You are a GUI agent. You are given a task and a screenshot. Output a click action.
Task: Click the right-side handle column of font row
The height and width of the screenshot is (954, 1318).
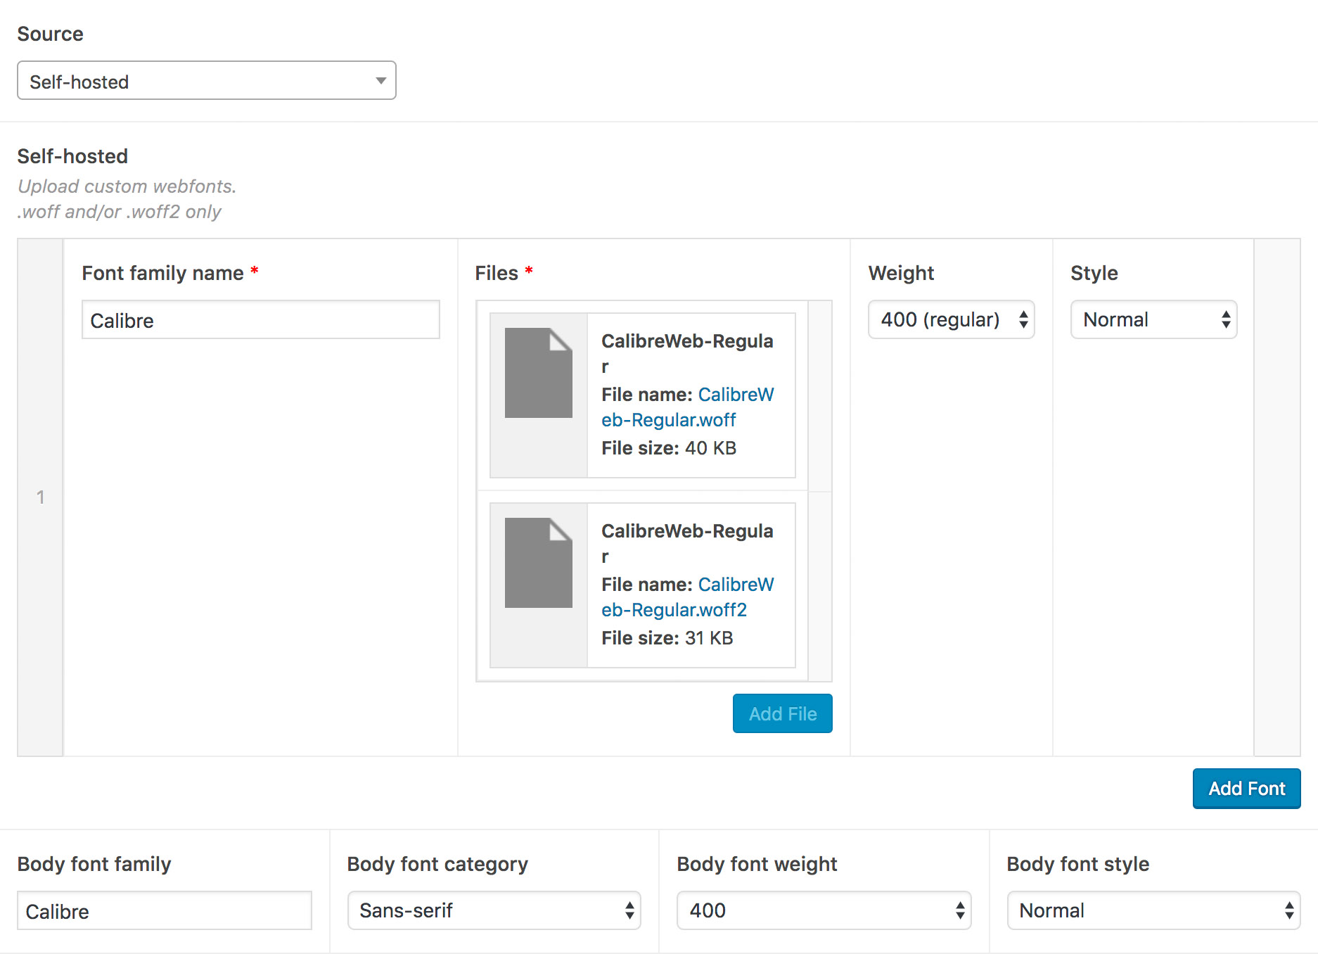1277,497
